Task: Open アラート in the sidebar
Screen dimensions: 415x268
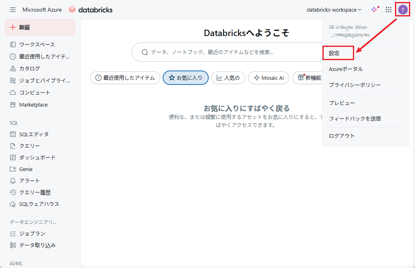Action: pyautogui.click(x=29, y=181)
